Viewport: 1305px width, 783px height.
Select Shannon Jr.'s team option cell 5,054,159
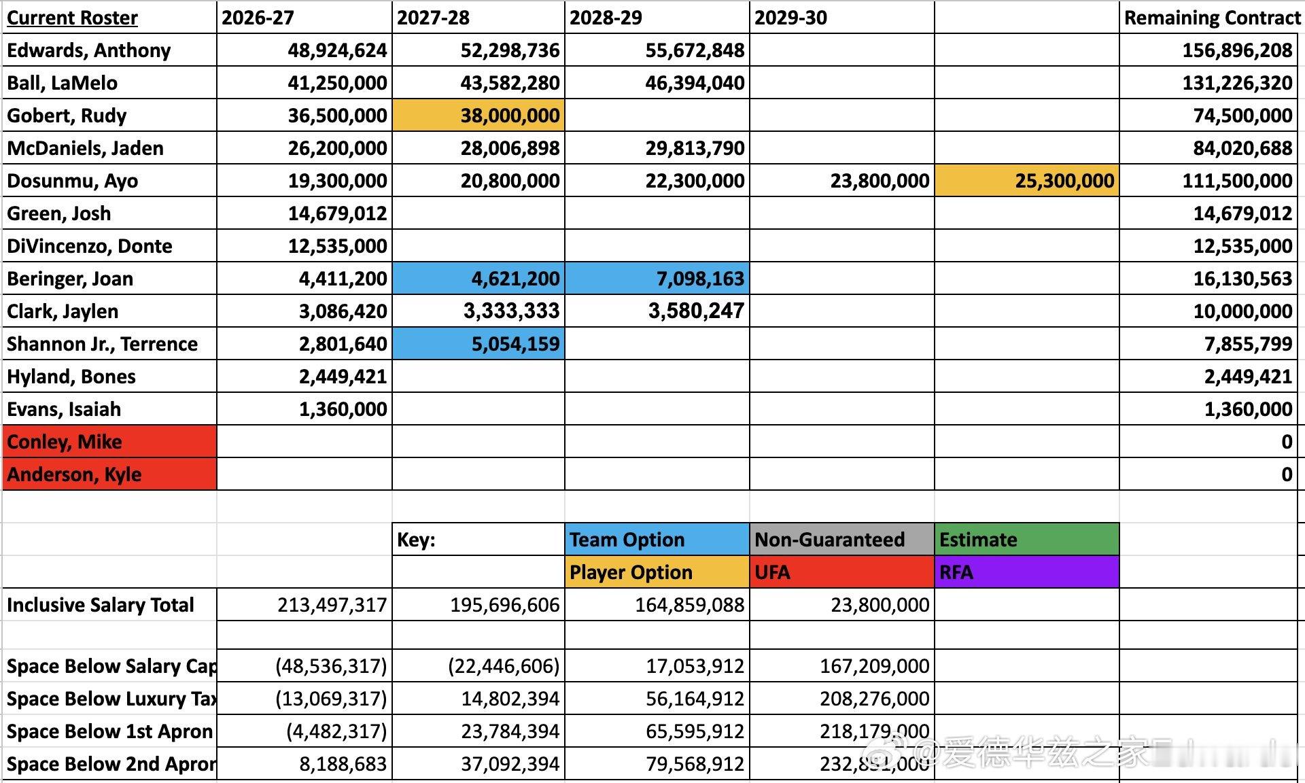(x=478, y=343)
